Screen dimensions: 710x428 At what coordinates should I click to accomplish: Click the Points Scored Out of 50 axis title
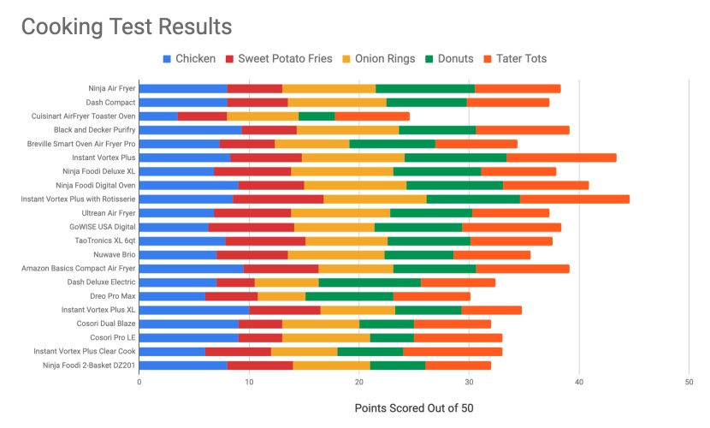414,408
